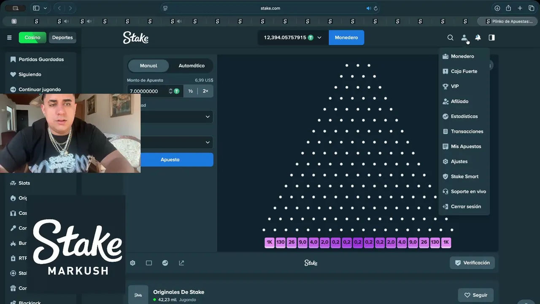Reload the stake.com page
540x304 pixels.
(x=376, y=8)
